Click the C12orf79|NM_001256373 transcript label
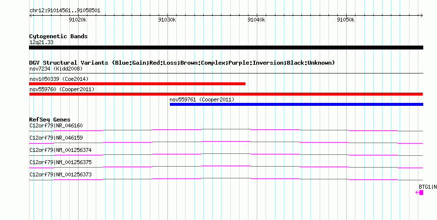Screen dimensions: 437x220 (60, 174)
